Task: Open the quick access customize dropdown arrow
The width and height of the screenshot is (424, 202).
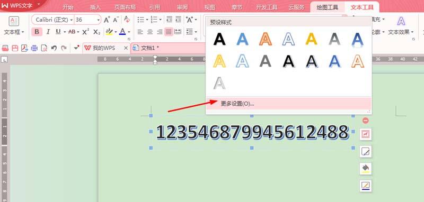Action: point(76,48)
